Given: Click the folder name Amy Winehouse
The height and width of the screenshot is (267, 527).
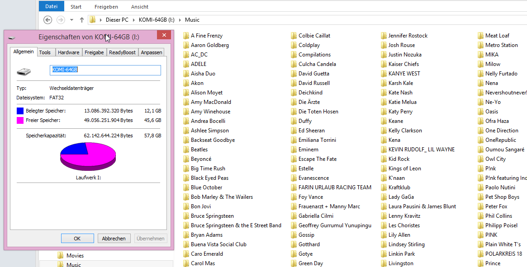Looking at the screenshot, I should coord(210,112).
